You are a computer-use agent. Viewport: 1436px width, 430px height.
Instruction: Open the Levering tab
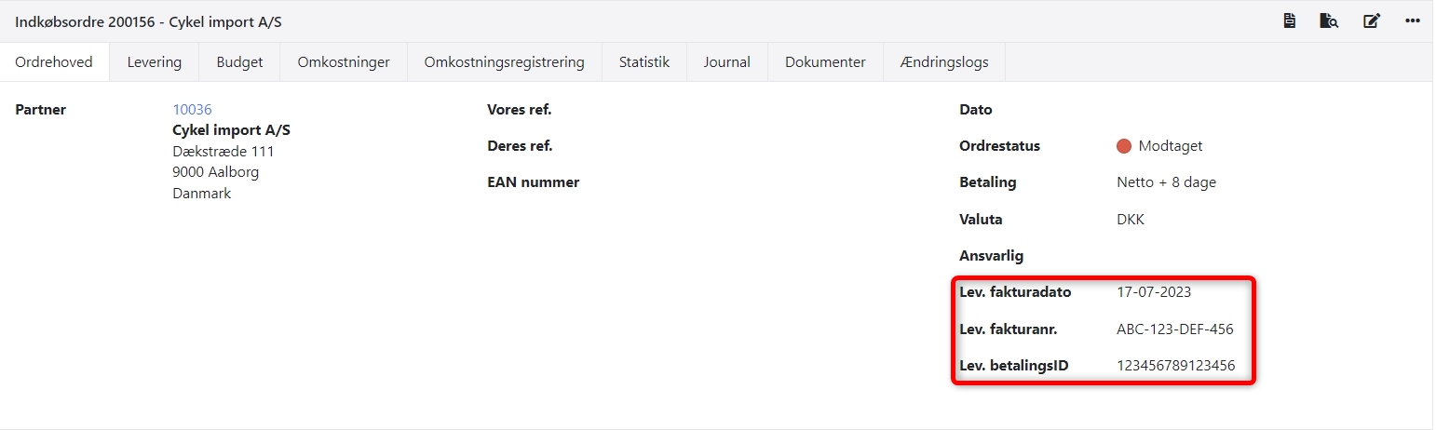click(154, 62)
